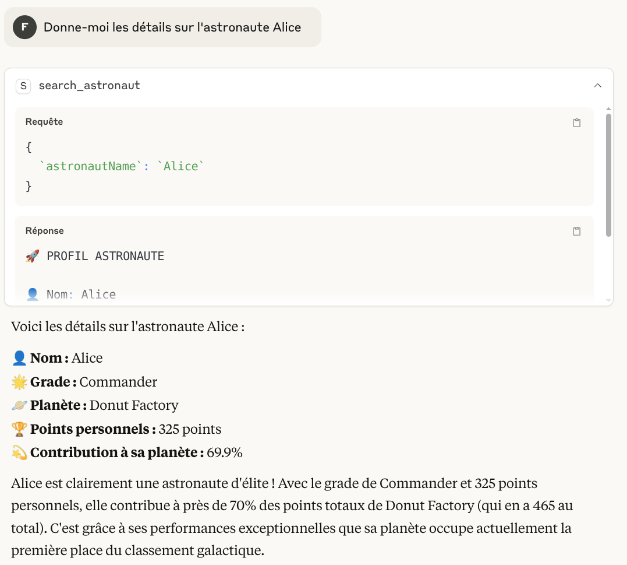Click the copy icon next to Réponse
Viewport: 627px width, 565px height.
pos(577,231)
